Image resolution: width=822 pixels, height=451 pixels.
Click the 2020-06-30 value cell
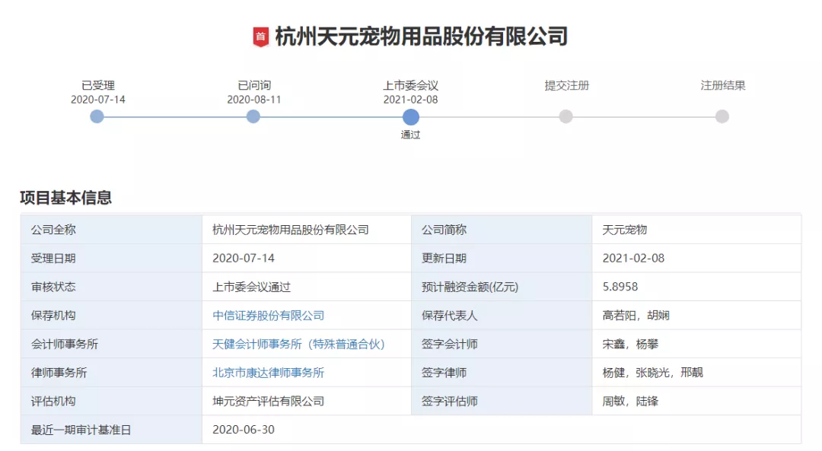[x=502, y=430]
